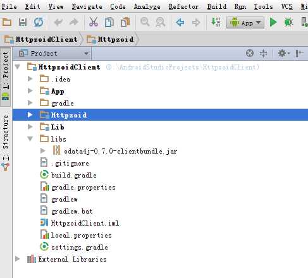The width and height of the screenshot is (308, 278).
Task: Run the app with green play icon
Action: (273, 22)
